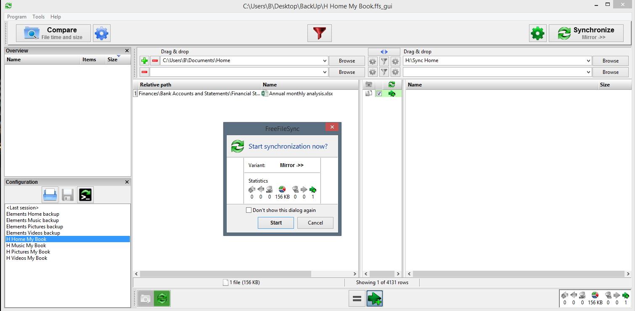Click the create-right action icon for Annual monthly analysis.xlsx
635x311 pixels.
tap(392, 94)
